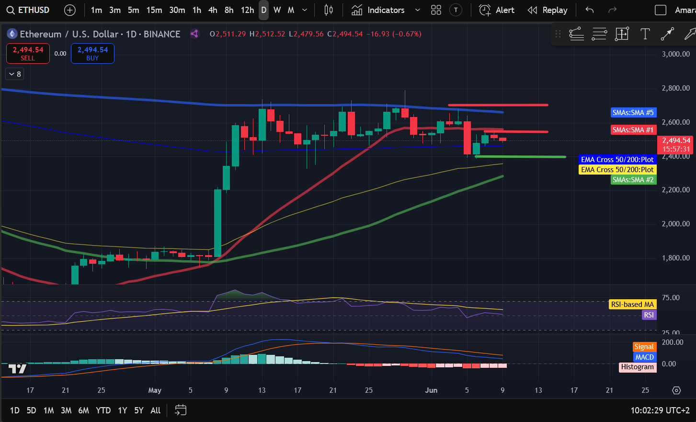Click the yellow EMA Cross 50/200:Plot label
The width and height of the screenshot is (696, 422).
pos(617,170)
